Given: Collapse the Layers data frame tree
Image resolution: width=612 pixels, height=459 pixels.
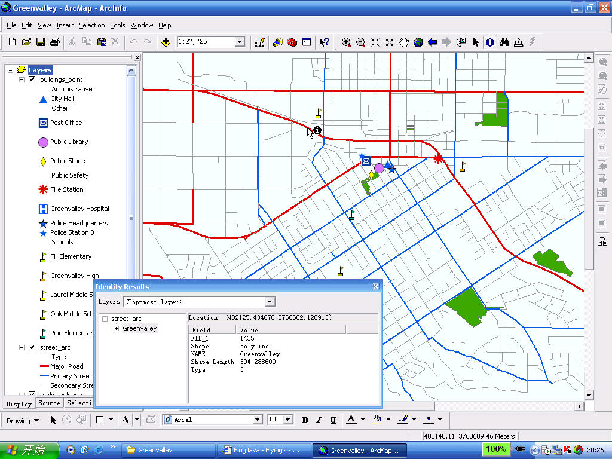Looking at the screenshot, I should coord(11,70).
